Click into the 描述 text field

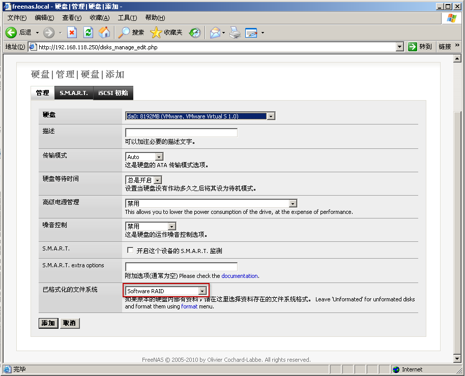coord(182,133)
